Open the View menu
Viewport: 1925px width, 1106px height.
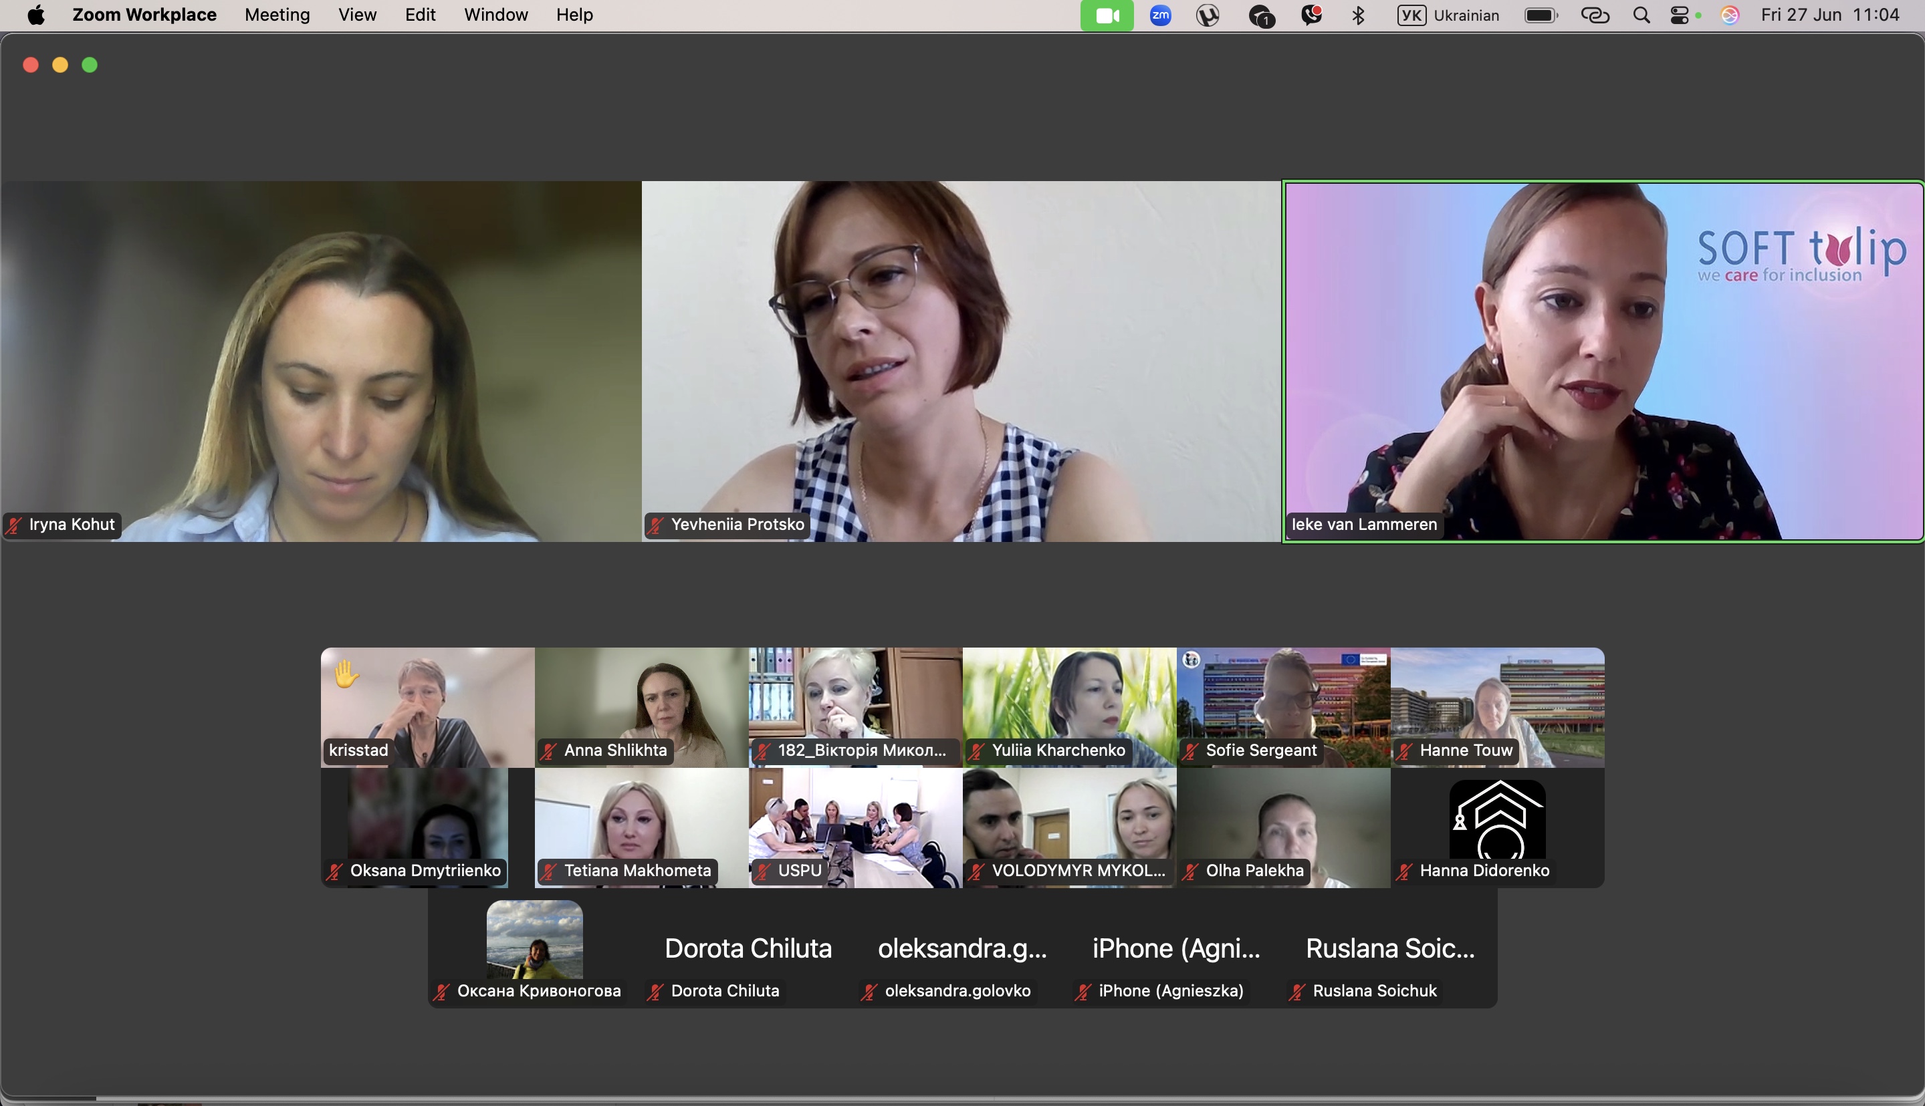tap(357, 15)
